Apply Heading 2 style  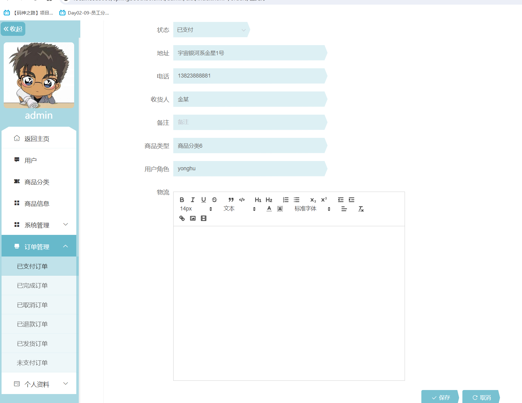tap(269, 200)
